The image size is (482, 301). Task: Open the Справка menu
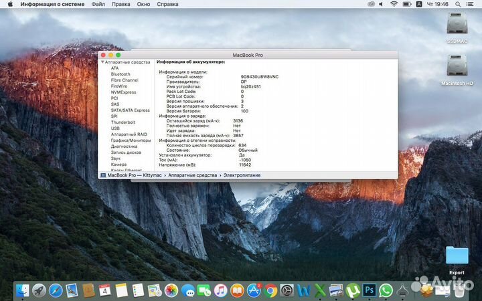[x=167, y=4]
